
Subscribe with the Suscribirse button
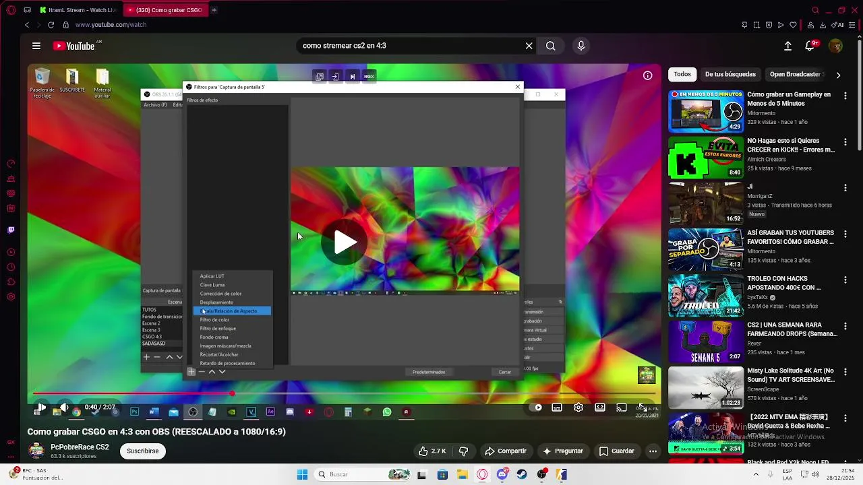click(x=143, y=451)
